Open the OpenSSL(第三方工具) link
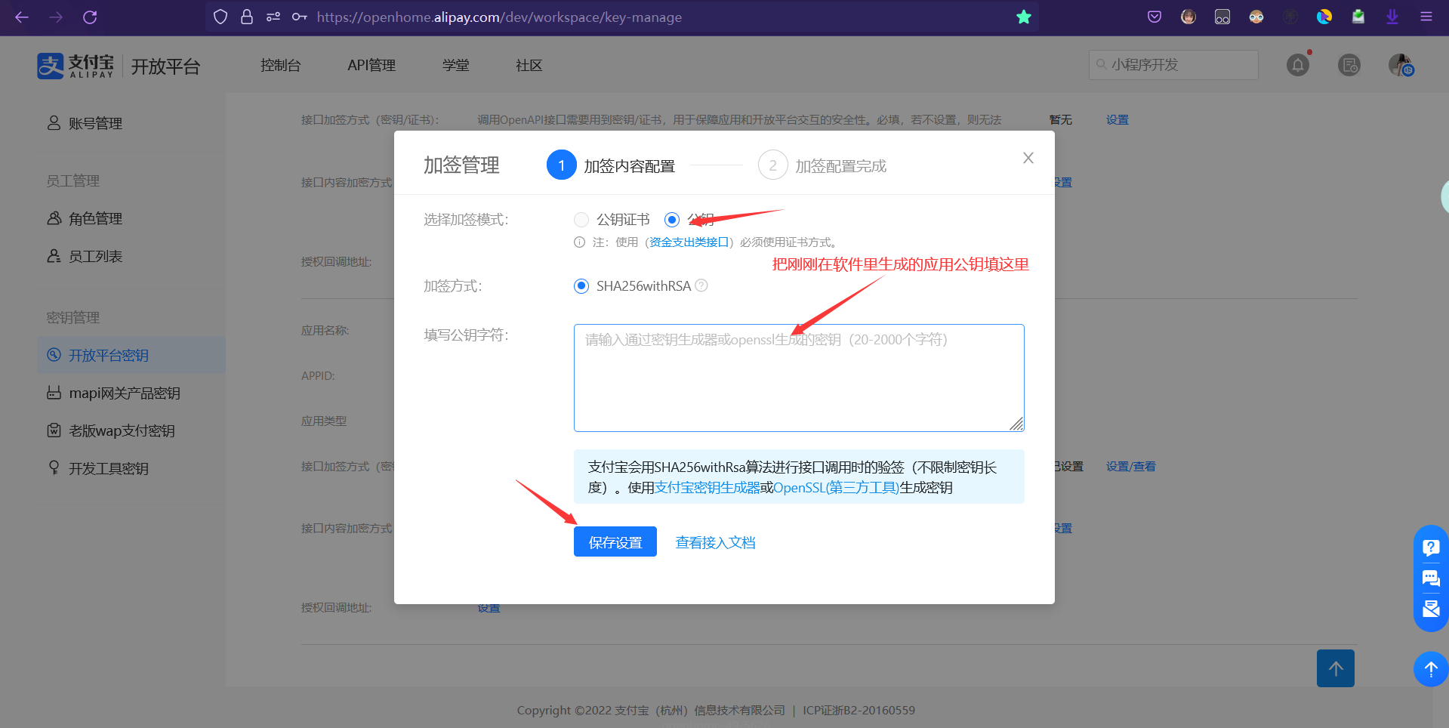This screenshot has width=1449, height=728. coord(837,487)
